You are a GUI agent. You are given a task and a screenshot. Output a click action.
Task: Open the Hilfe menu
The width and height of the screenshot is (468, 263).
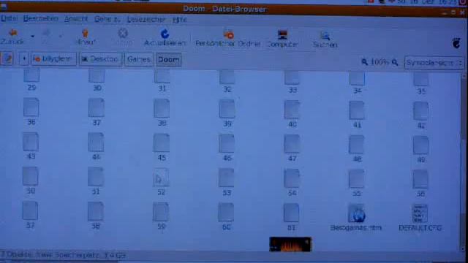coord(180,20)
